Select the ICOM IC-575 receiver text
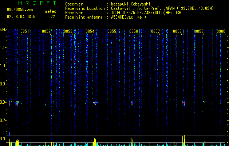The height and width of the screenshot is (146, 229). [146, 13]
